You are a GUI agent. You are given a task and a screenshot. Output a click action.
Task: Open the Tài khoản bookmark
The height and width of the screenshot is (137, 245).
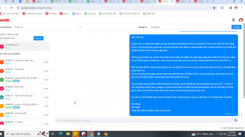[x=51, y=14]
